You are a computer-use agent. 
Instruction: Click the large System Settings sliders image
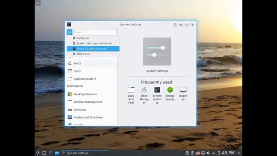point(157,52)
